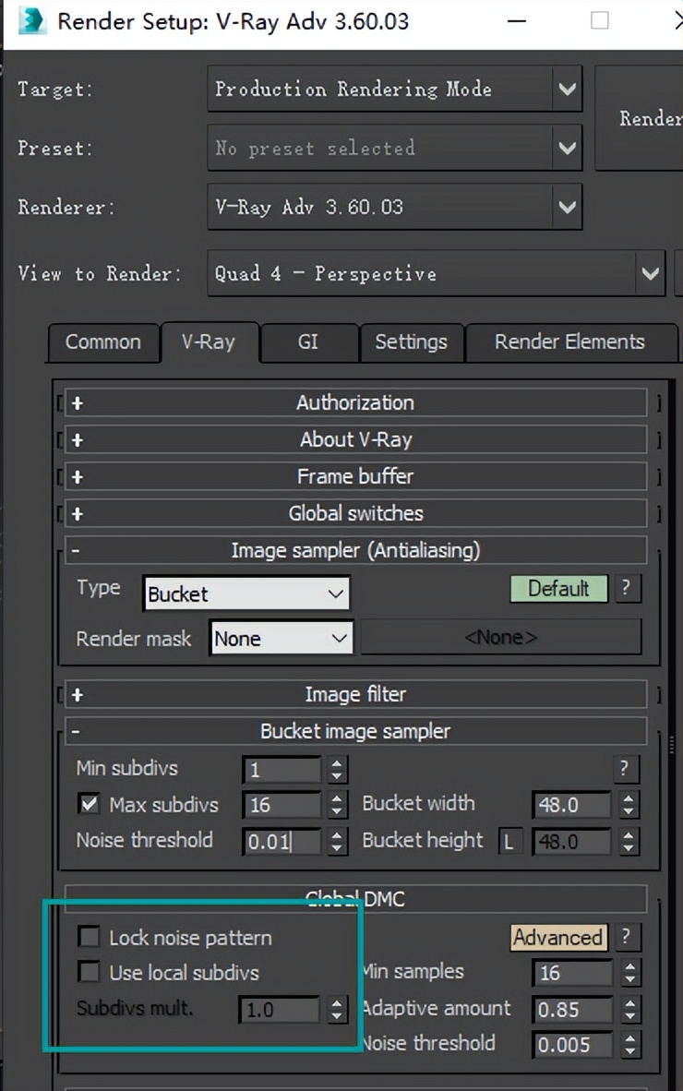Click the Min samples spinner arrows
This screenshot has height=1091, width=683.
pyautogui.click(x=629, y=973)
